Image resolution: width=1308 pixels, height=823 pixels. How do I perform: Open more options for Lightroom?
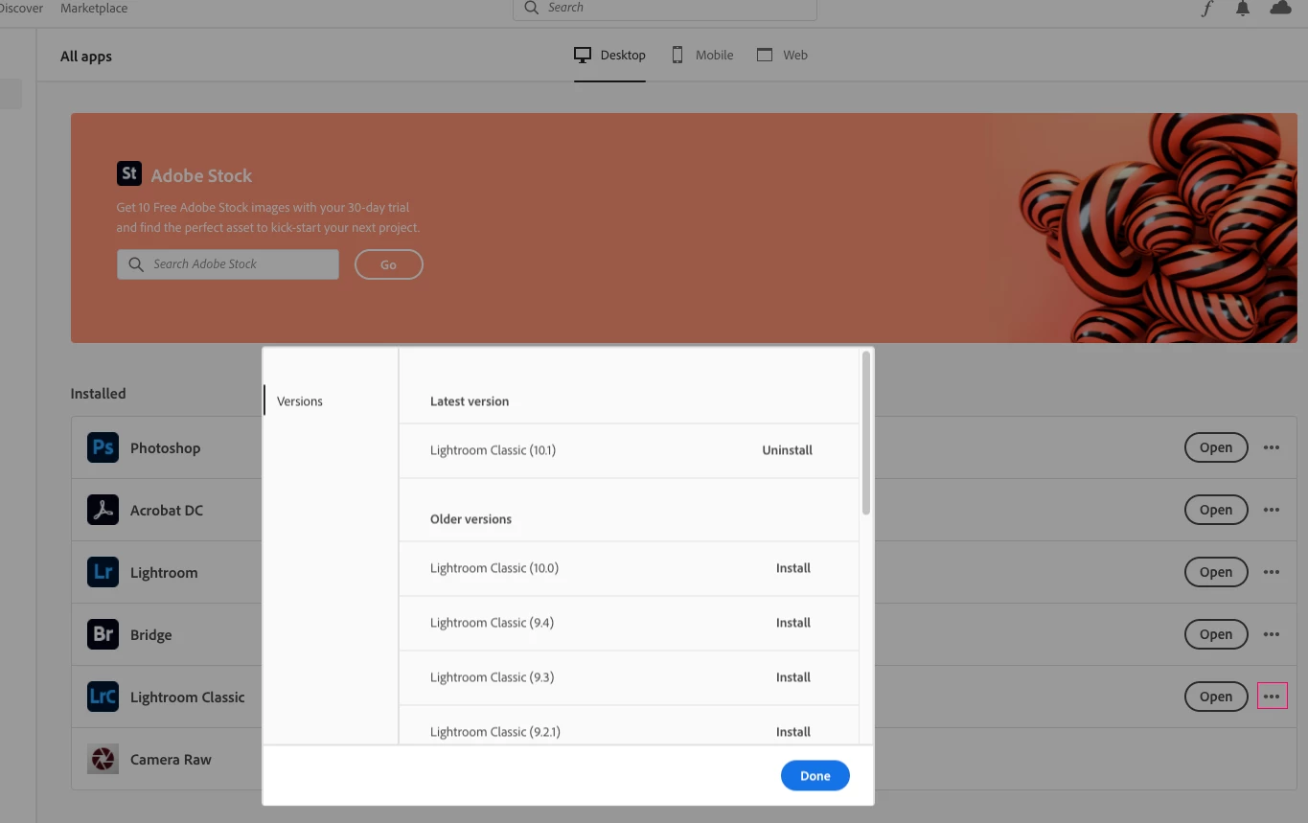coord(1272,572)
